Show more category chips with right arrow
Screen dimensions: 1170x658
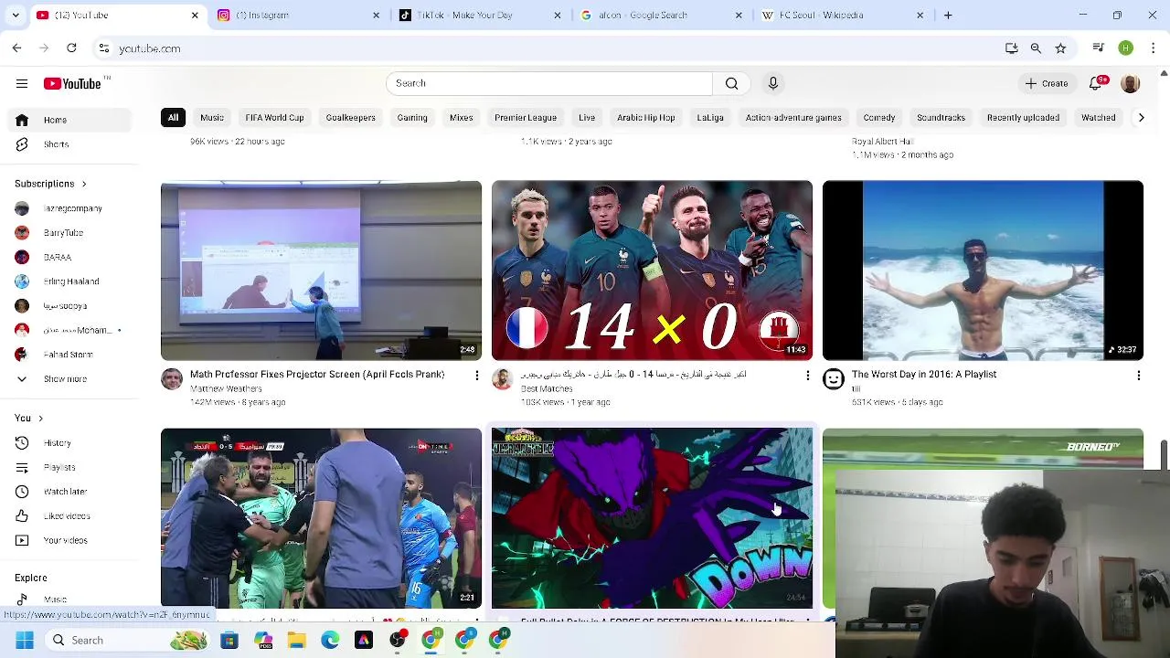tap(1141, 118)
